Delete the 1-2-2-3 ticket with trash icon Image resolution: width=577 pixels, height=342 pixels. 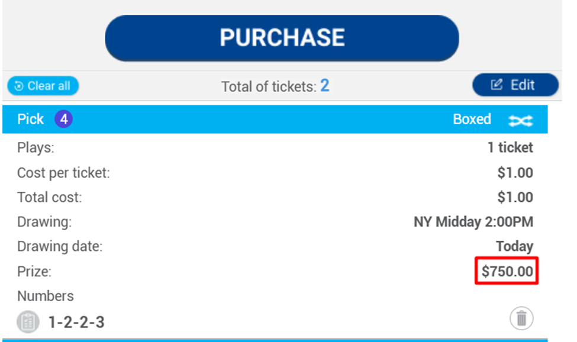click(521, 319)
